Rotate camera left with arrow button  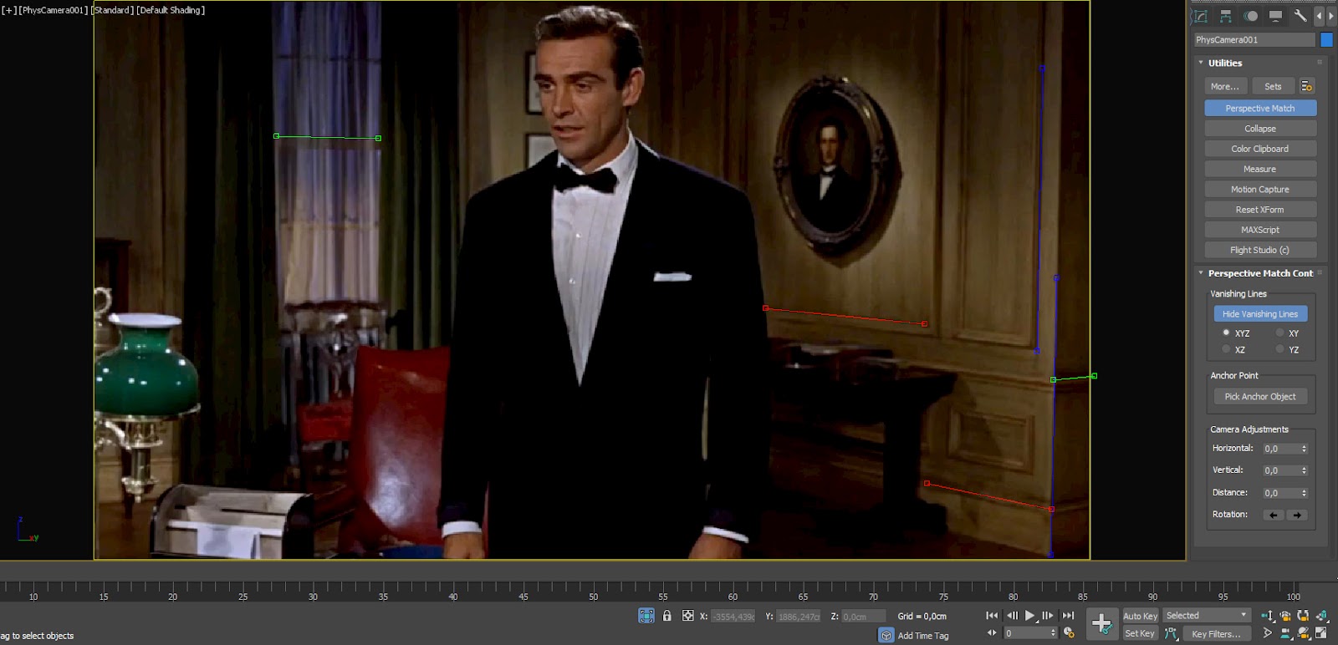tap(1273, 515)
